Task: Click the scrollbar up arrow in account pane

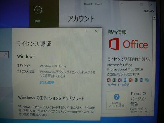Action: [x=154, y=17]
